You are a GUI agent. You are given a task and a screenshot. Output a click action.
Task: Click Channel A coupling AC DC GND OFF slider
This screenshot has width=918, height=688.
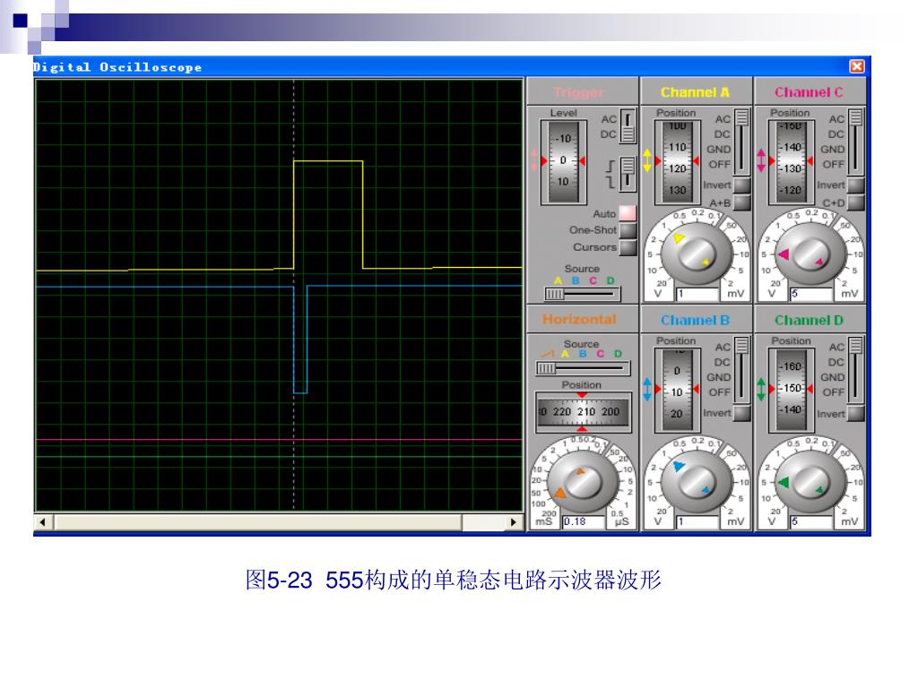(x=741, y=142)
